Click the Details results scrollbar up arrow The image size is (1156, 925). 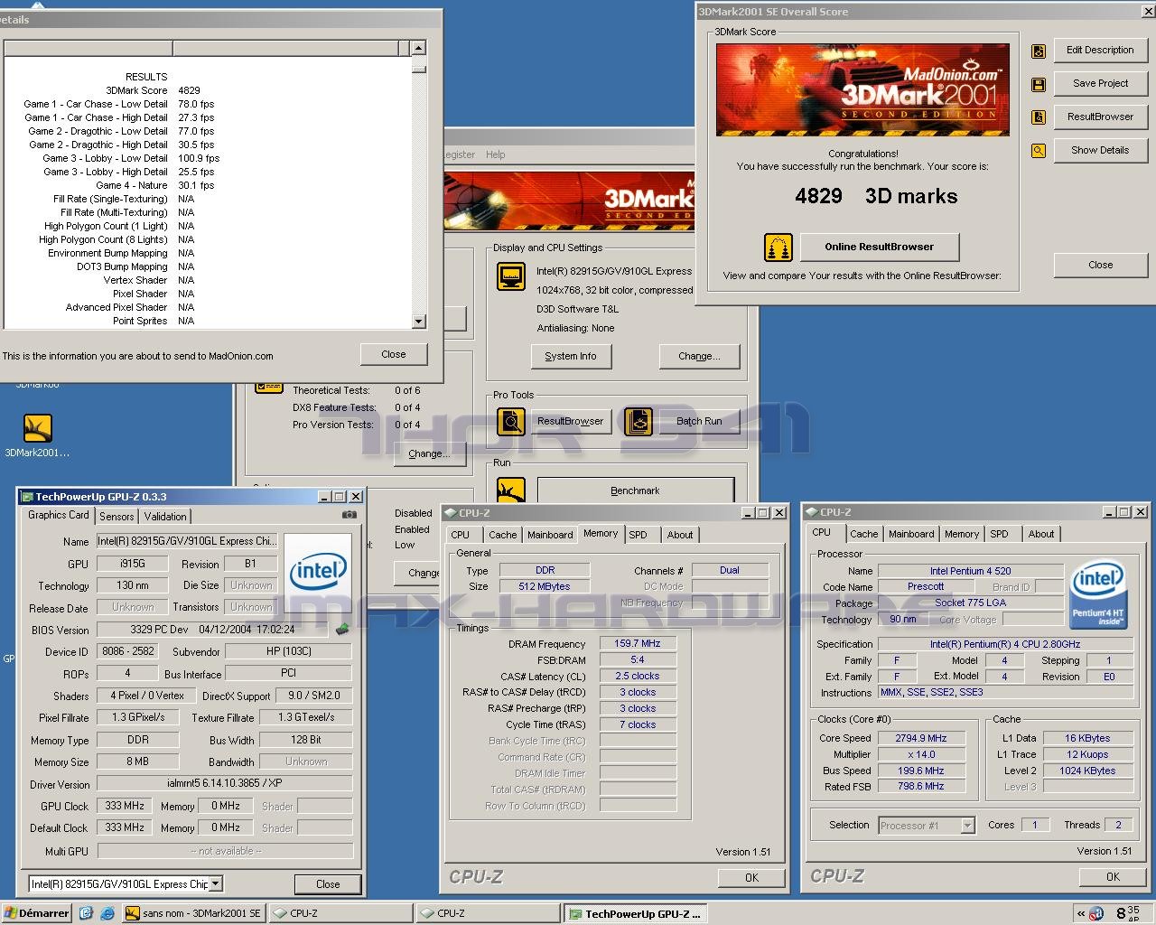click(418, 48)
